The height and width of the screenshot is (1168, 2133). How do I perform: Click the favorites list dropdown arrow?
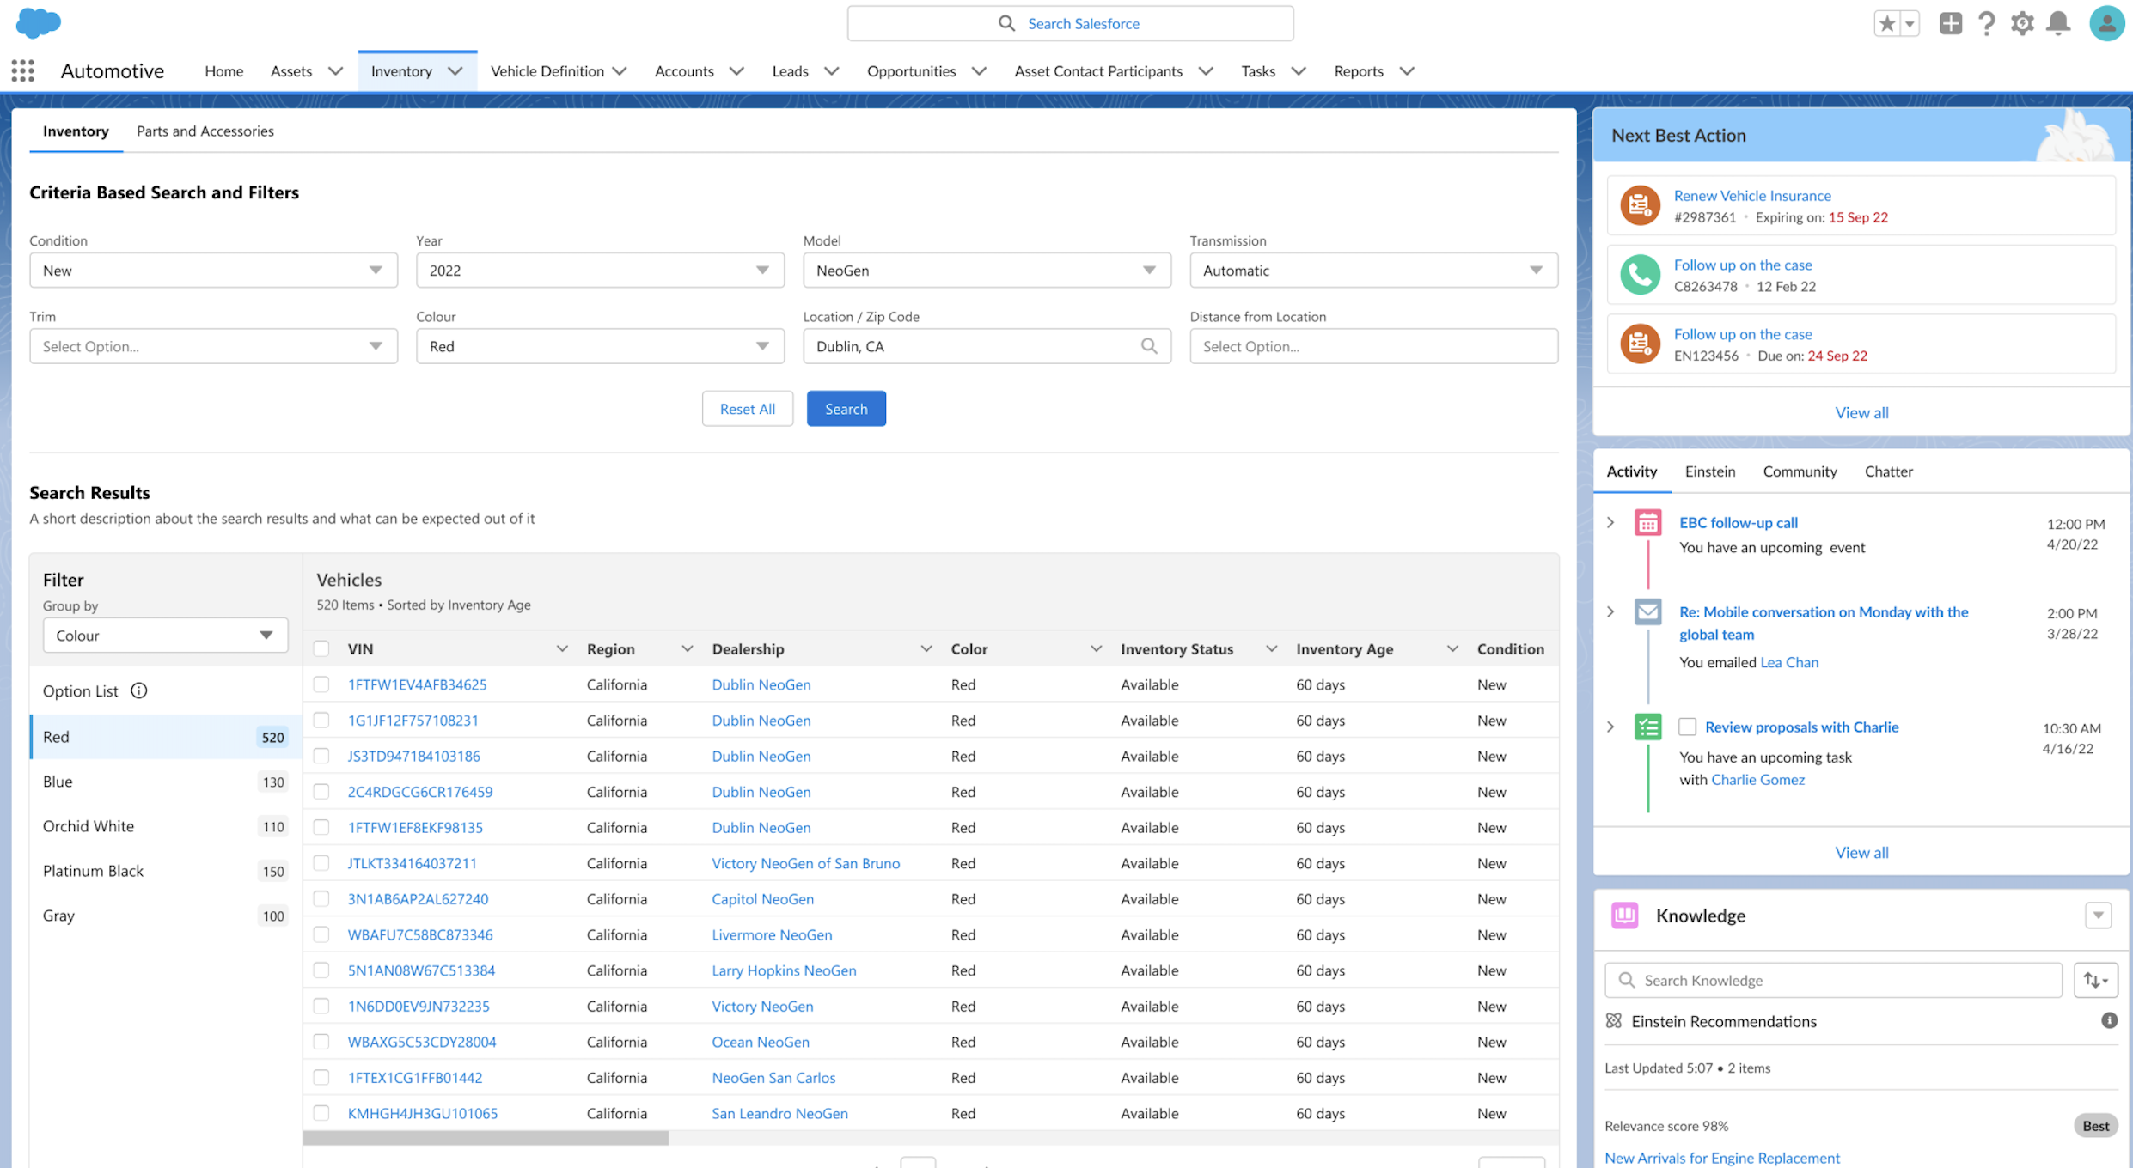tap(1910, 23)
